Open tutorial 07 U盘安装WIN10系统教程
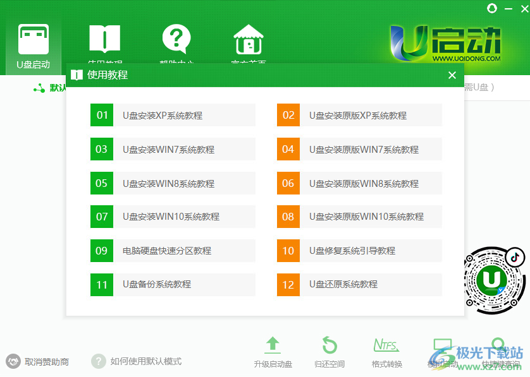 (173, 217)
